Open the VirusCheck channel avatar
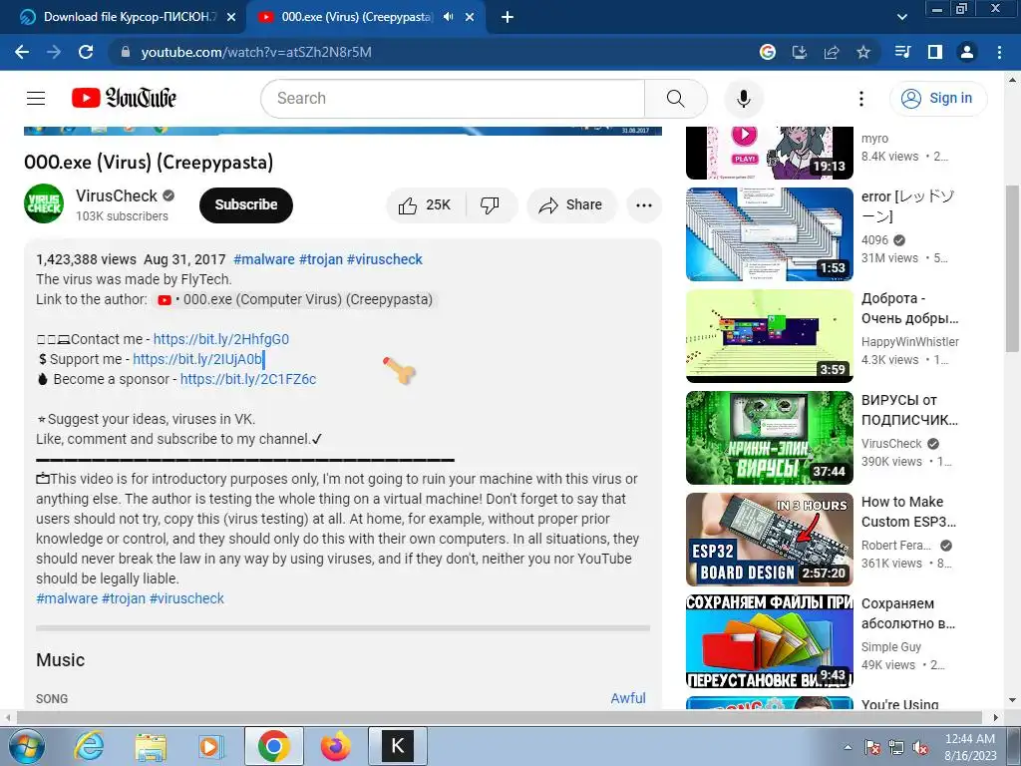The width and height of the screenshot is (1021, 766). pyautogui.click(x=44, y=203)
